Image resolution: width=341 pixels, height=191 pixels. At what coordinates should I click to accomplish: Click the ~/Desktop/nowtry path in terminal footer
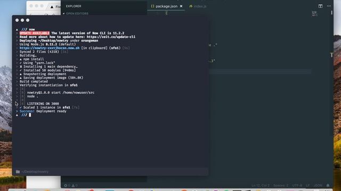pos(35,172)
